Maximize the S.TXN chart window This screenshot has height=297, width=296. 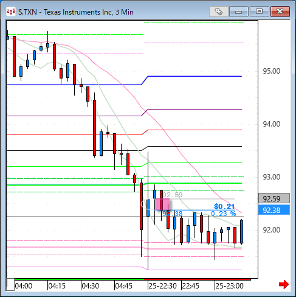(x=260, y=12)
